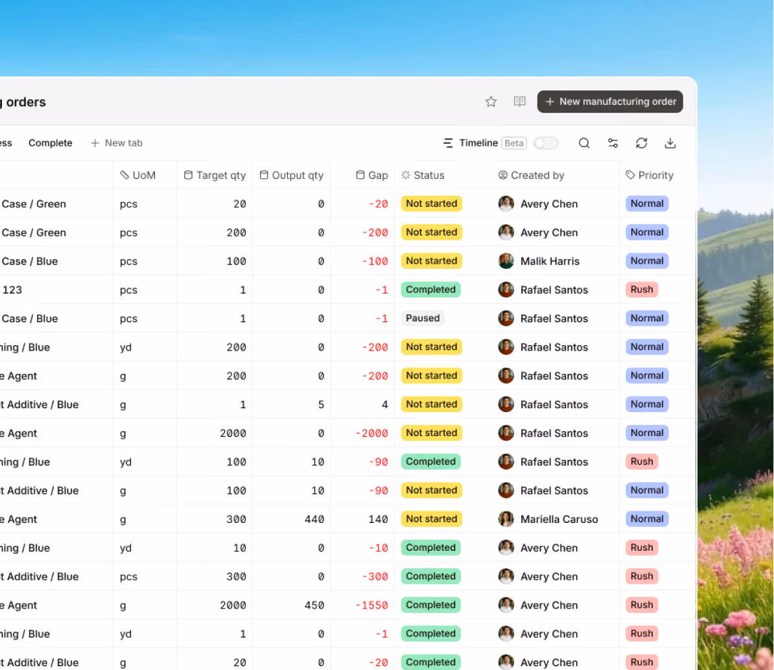Screen dimensions: 774x670
Task: Click Malik Harris's avatar
Action: pyautogui.click(x=506, y=261)
